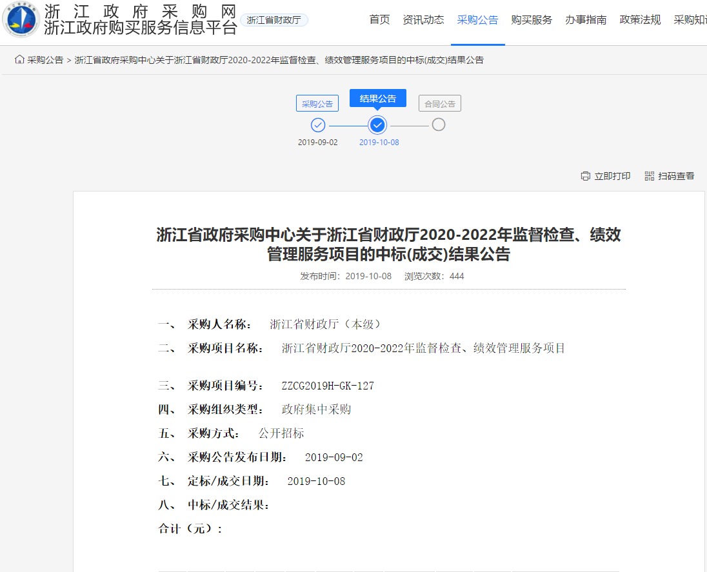Click the 浙江省财政厅 region selector badge

coord(274,20)
